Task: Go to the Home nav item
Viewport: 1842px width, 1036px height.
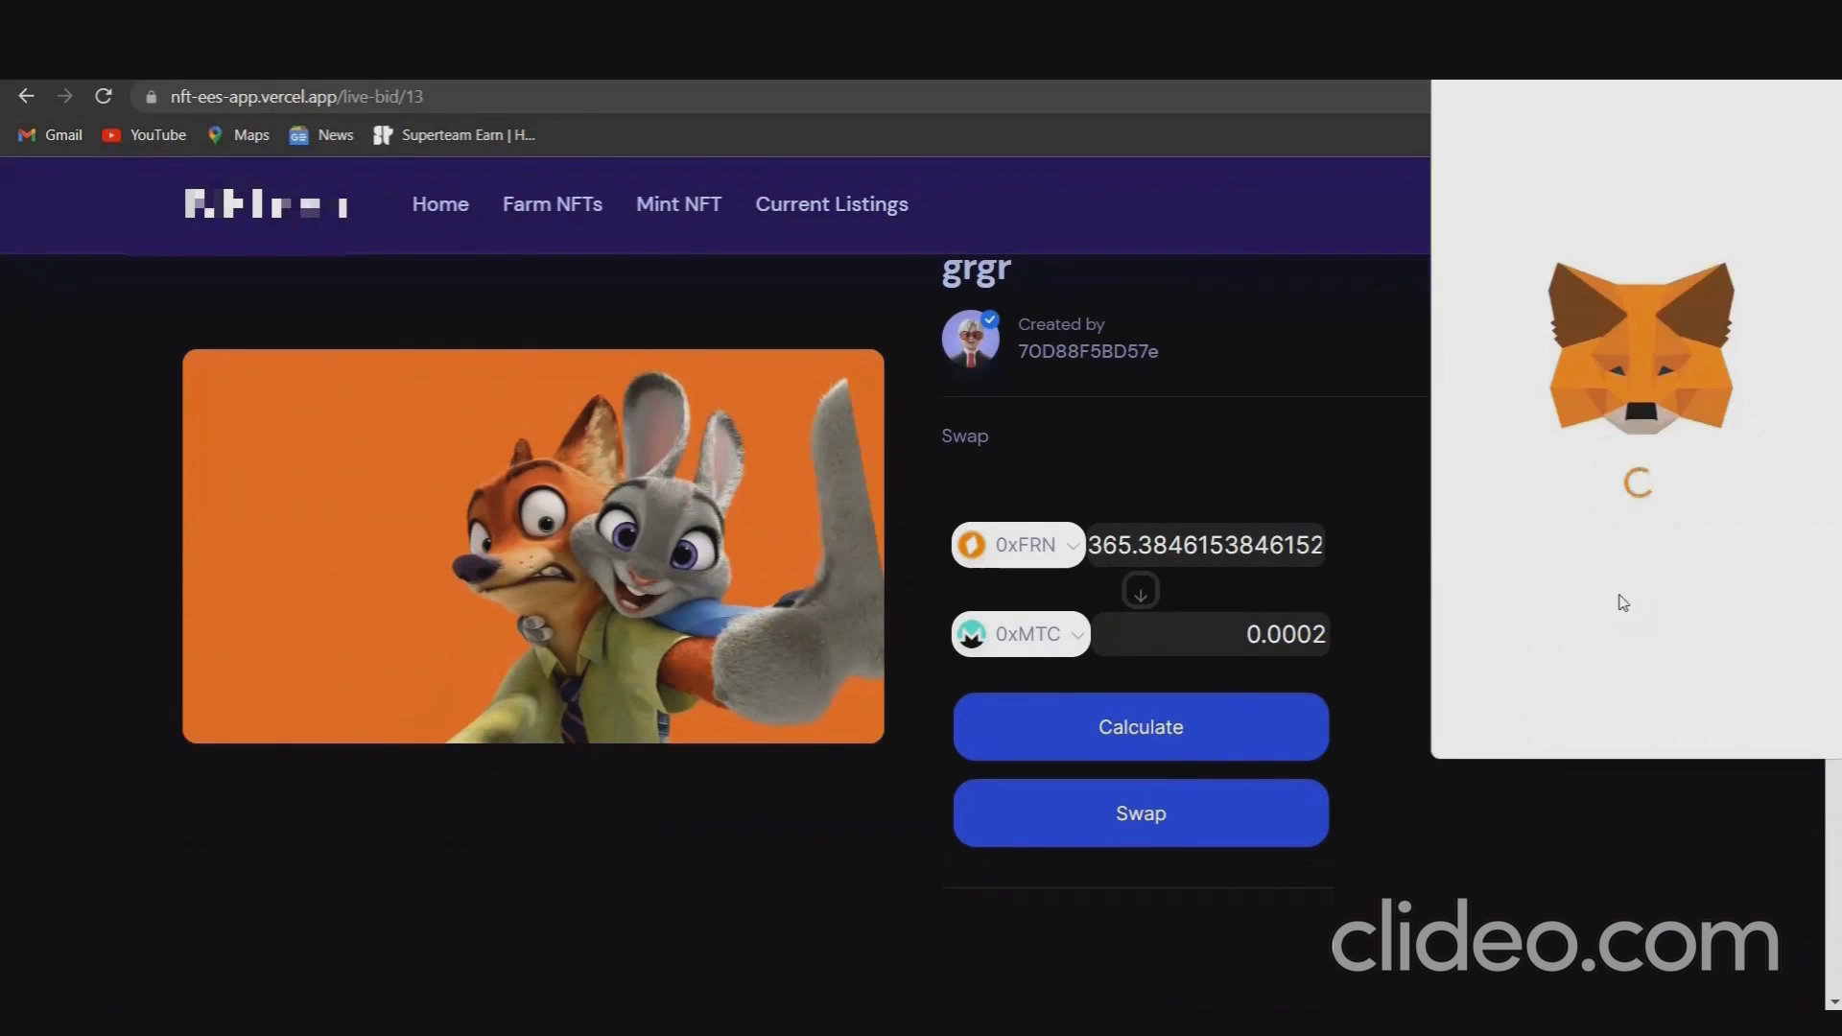Action: pyautogui.click(x=440, y=204)
